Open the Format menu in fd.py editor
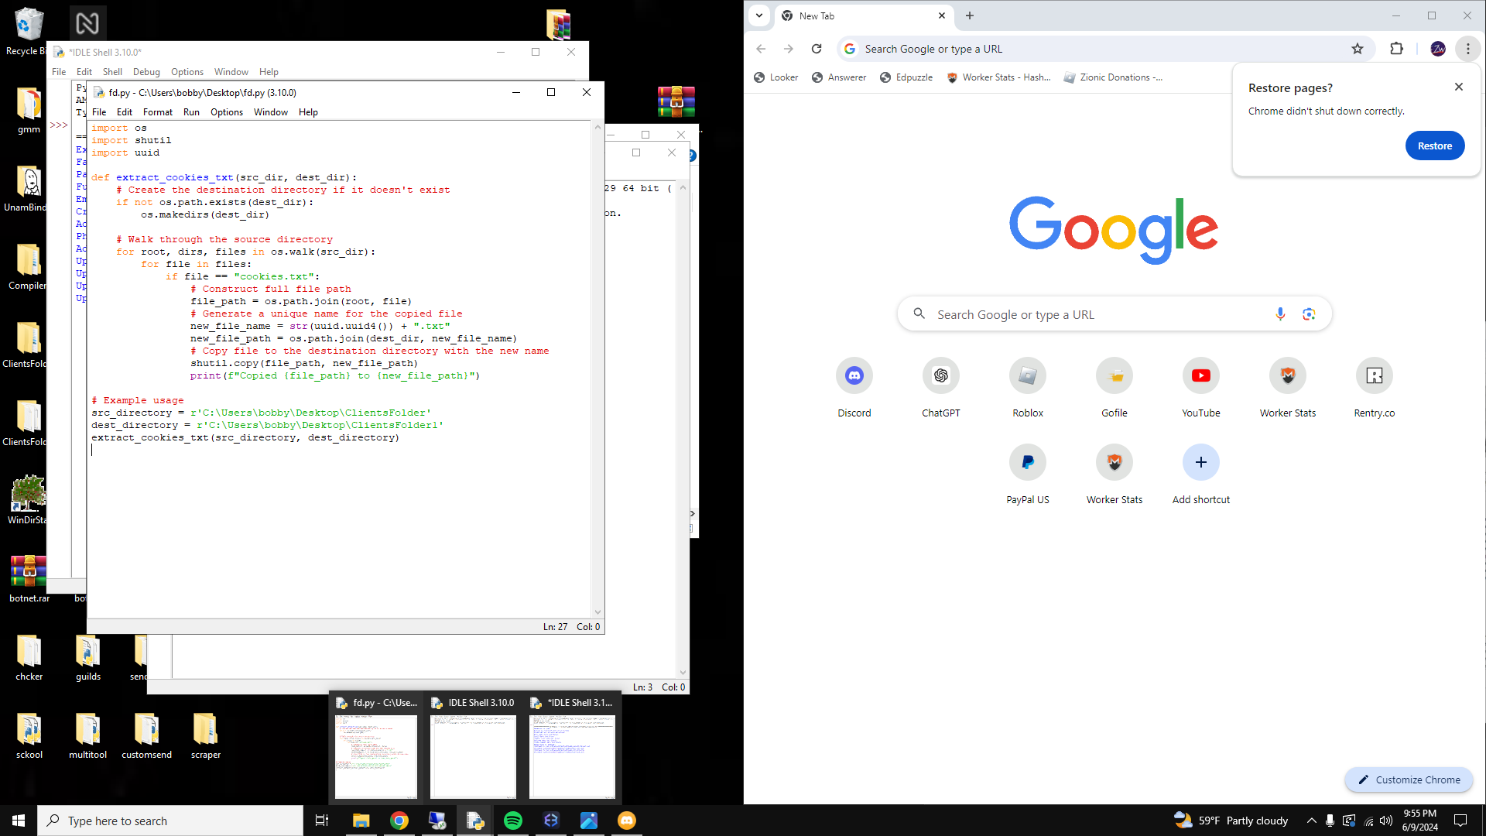This screenshot has height=836, width=1486. click(x=157, y=112)
